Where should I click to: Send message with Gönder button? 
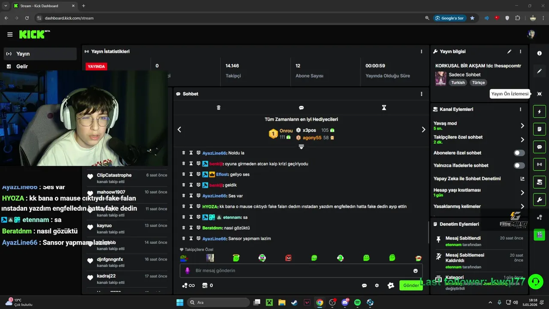410,285
